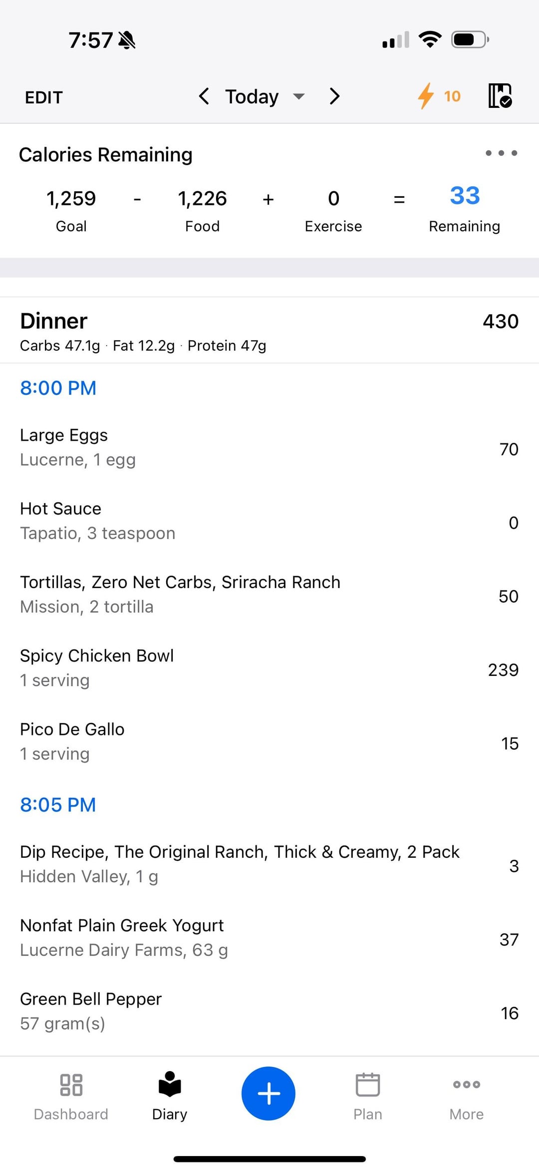This screenshot has width=539, height=1172.
Task: Open the complete diary notebook icon
Action: pyautogui.click(x=500, y=95)
